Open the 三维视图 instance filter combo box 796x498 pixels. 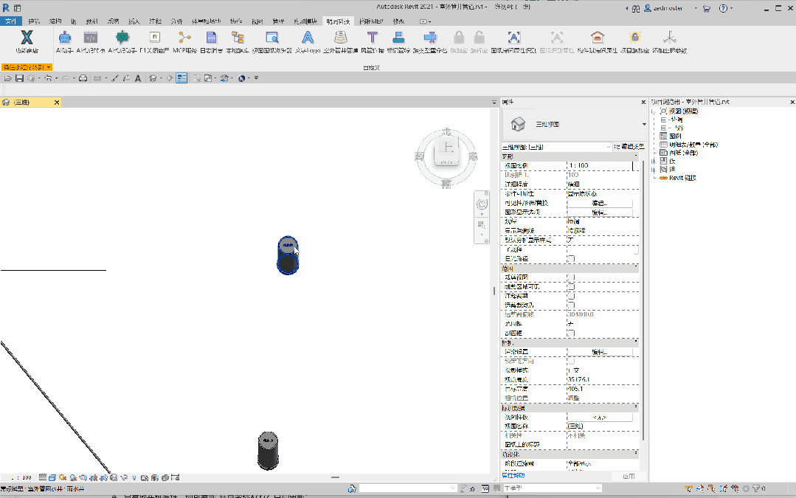(x=556, y=147)
